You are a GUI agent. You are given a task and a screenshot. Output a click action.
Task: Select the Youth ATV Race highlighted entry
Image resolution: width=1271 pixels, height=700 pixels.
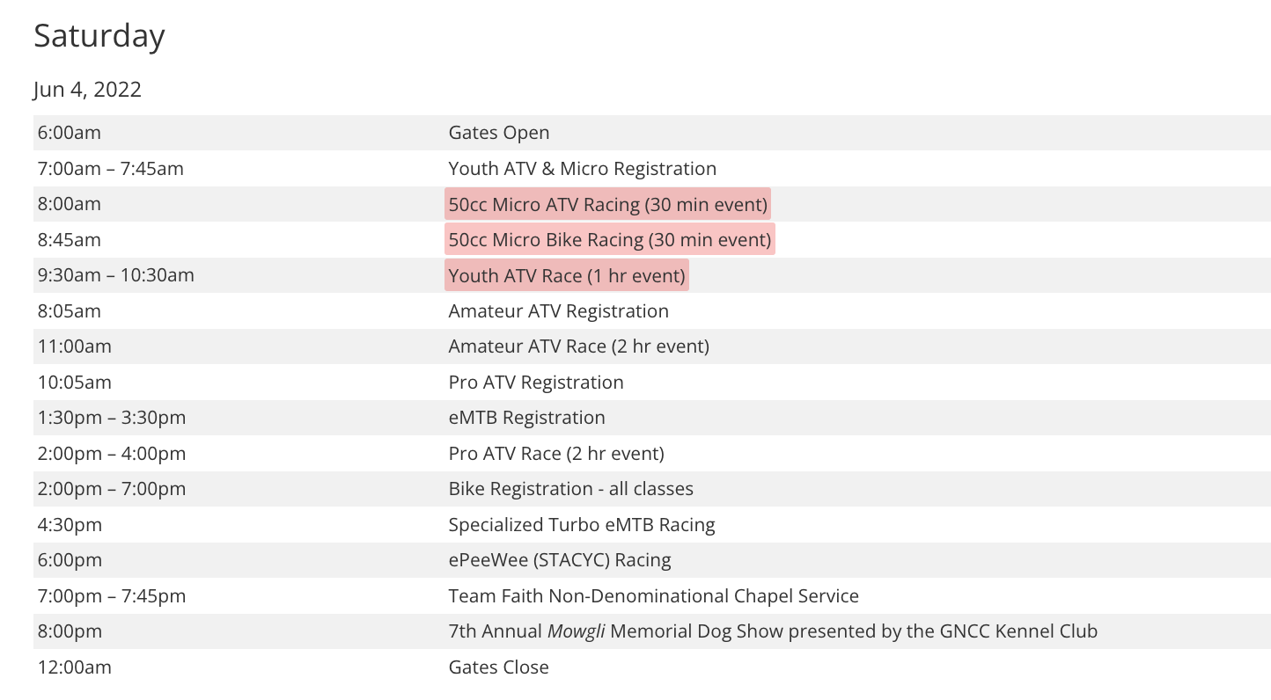[x=566, y=275]
